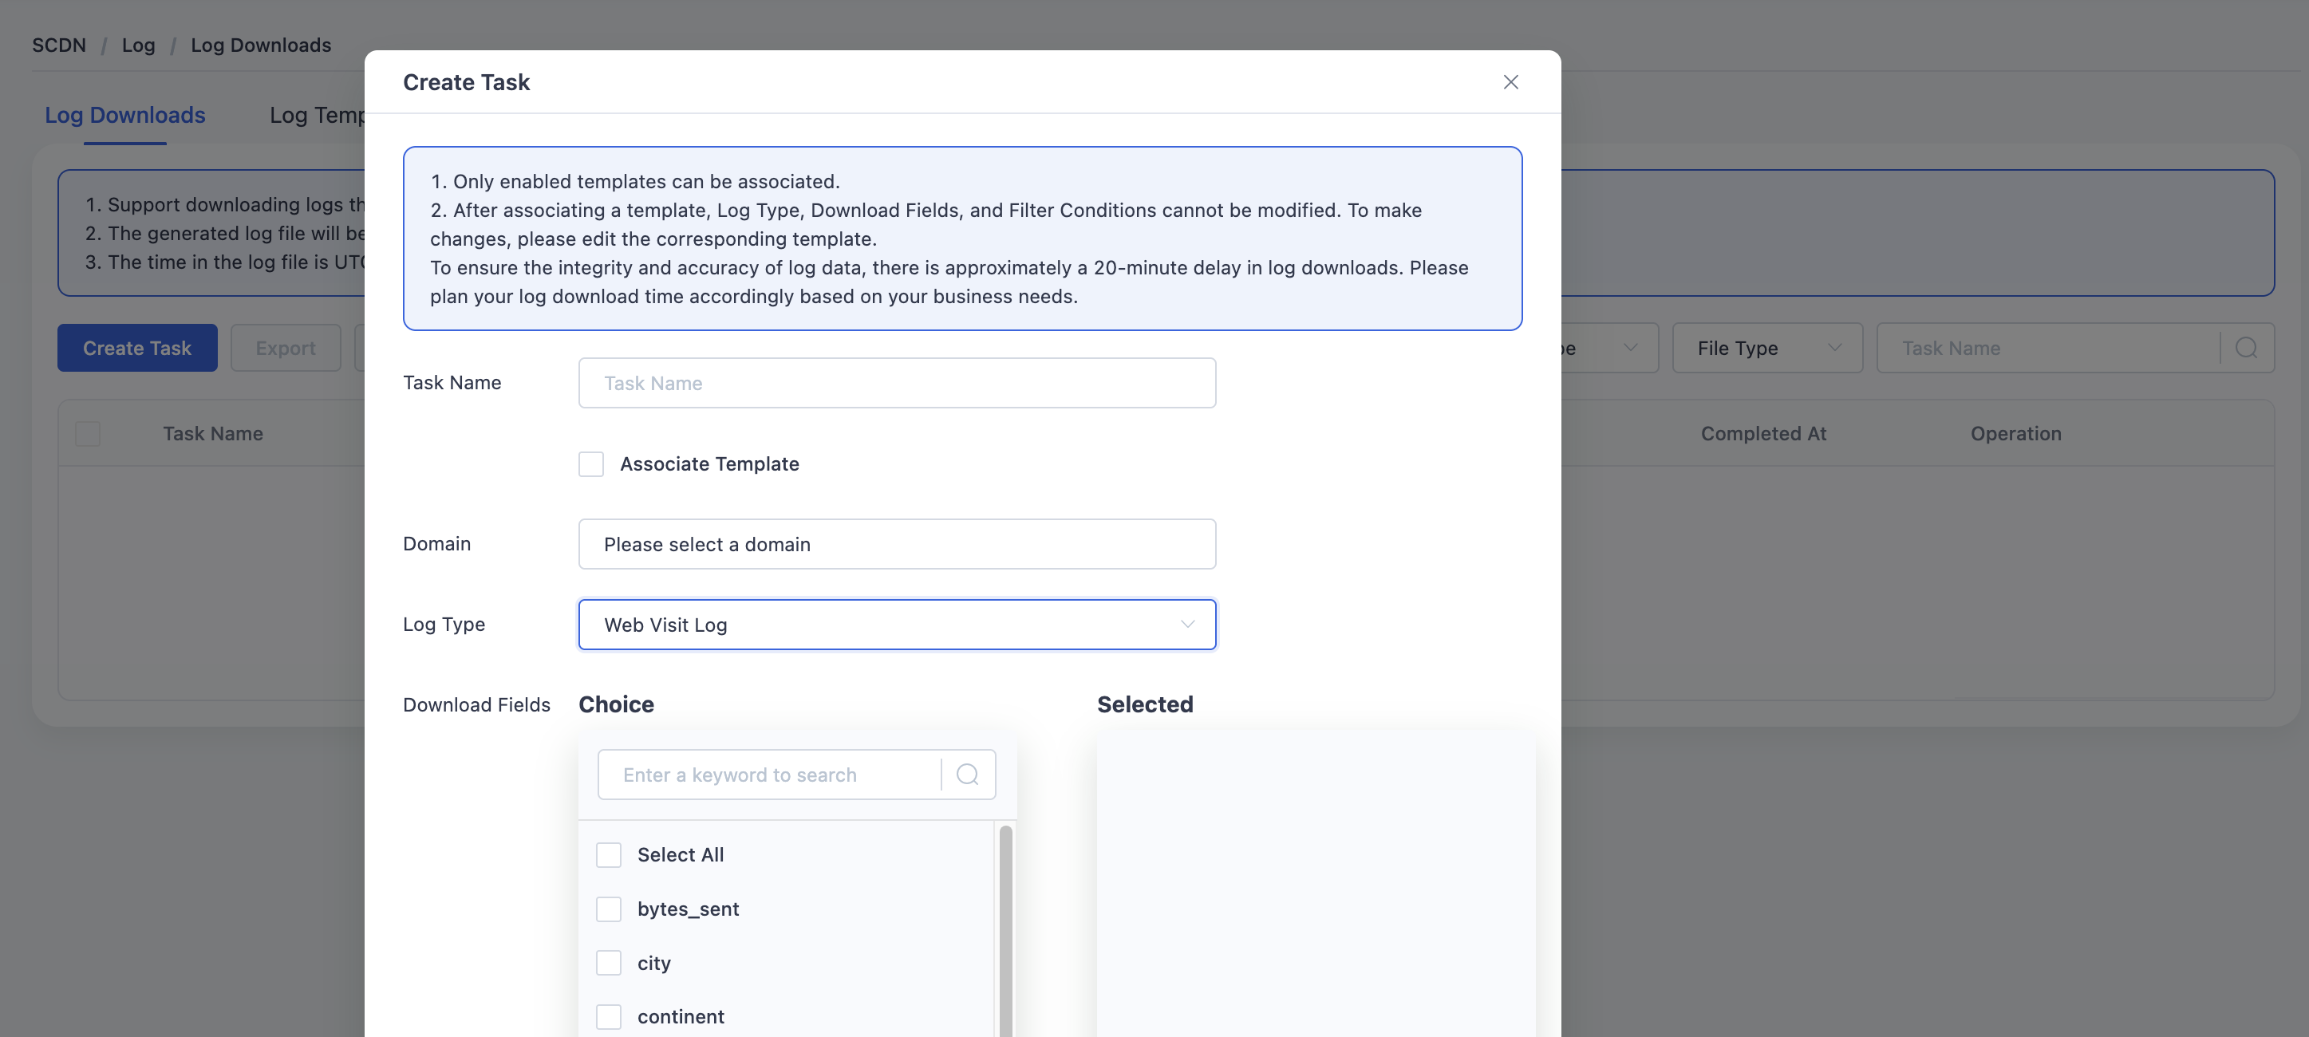Click the download fields search magnifier icon
The height and width of the screenshot is (1037, 2309).
(967, 775)
